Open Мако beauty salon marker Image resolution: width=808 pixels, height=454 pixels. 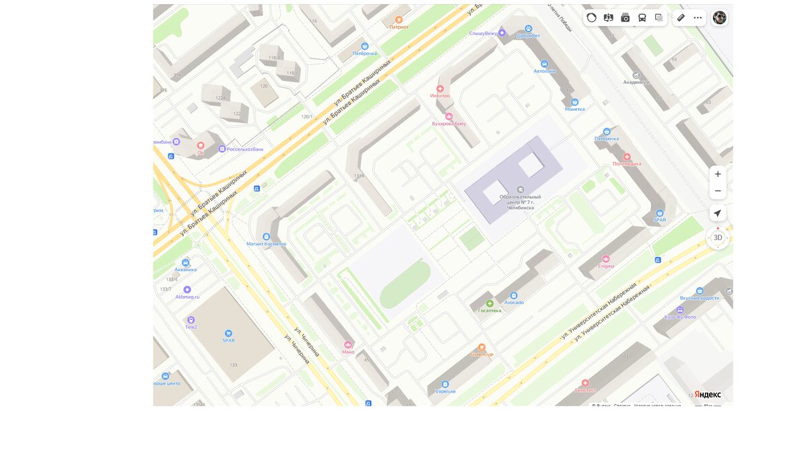pyautogui.click(x=348, y=345)
